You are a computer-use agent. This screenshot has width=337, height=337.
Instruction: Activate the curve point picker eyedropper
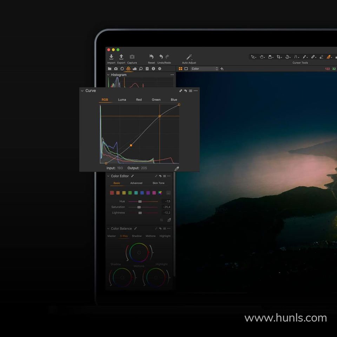coord(177,169)
